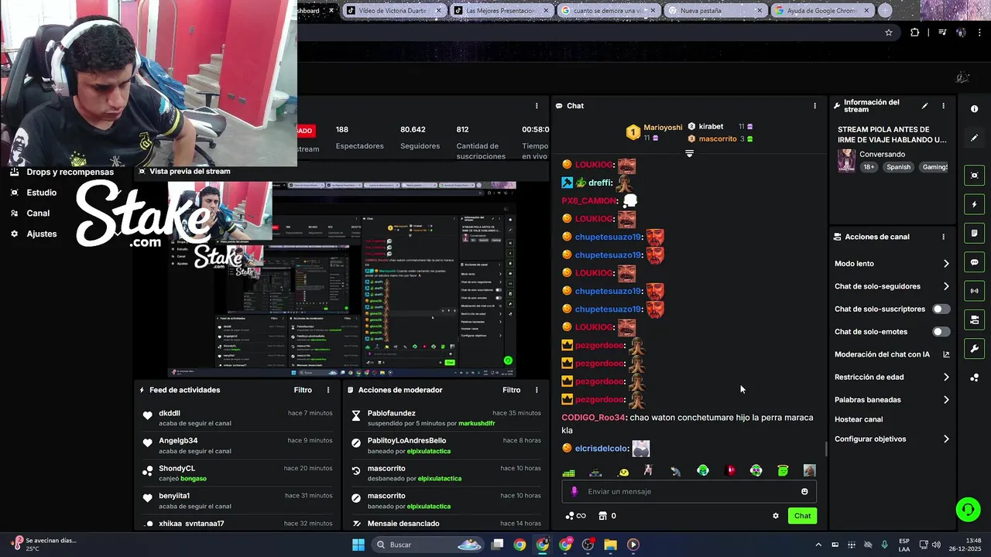Image resolution: width=991 pixels, height=557 pixels.
Task: Open Filtro in Feed de actividades
Action: pos(303,390)
